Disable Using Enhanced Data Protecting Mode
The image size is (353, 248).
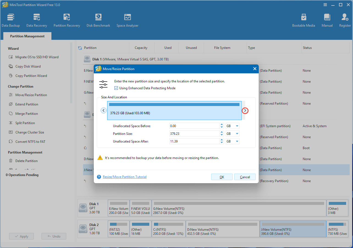(116, 88)
